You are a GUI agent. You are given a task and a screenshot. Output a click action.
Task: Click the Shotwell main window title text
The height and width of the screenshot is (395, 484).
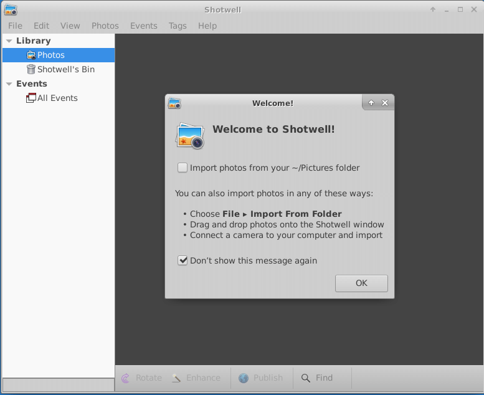click(x=222, y=10)
